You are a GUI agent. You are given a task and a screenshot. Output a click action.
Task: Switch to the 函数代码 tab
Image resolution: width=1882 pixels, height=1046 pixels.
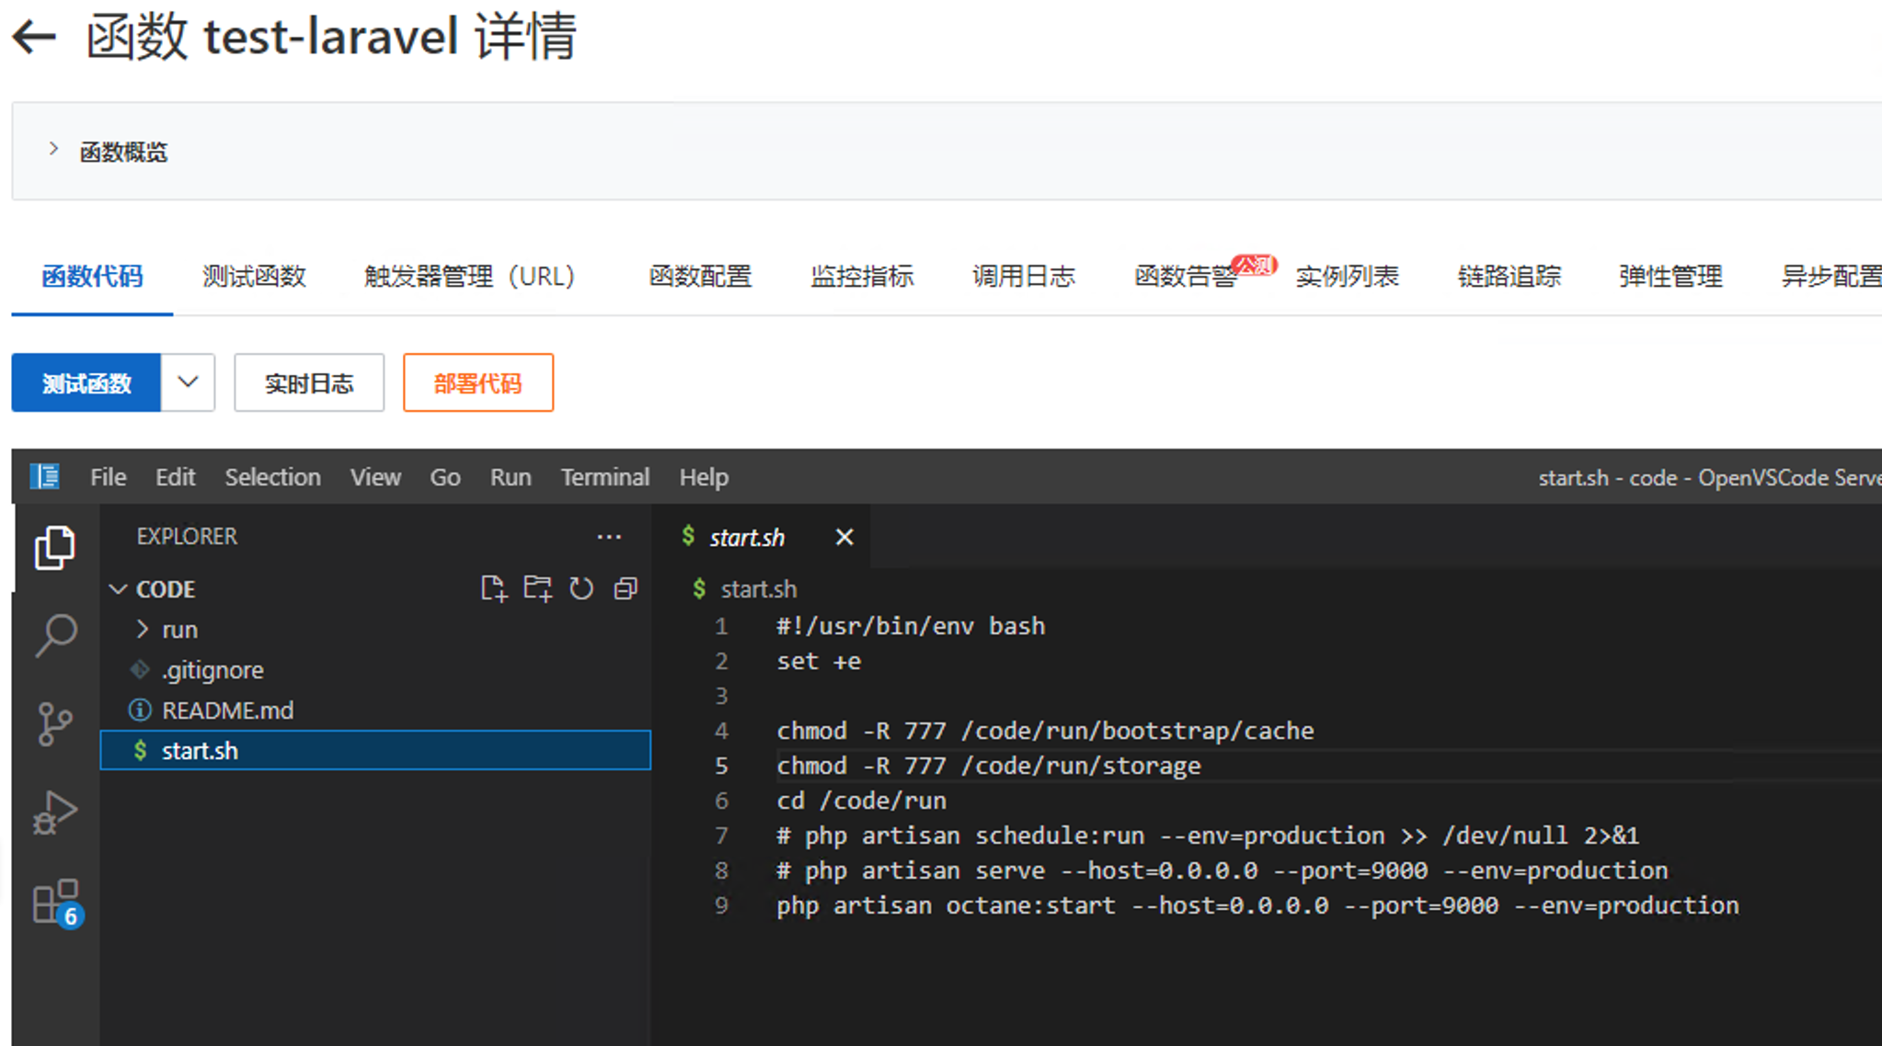pos(92,276)
